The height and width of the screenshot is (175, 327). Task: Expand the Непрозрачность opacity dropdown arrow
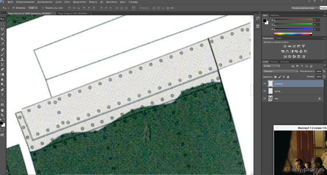tap(324, 71)
